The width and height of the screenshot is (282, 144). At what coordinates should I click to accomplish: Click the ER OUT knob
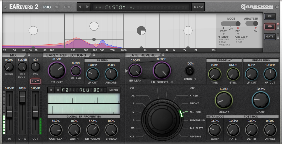click(x=57, y=71)
